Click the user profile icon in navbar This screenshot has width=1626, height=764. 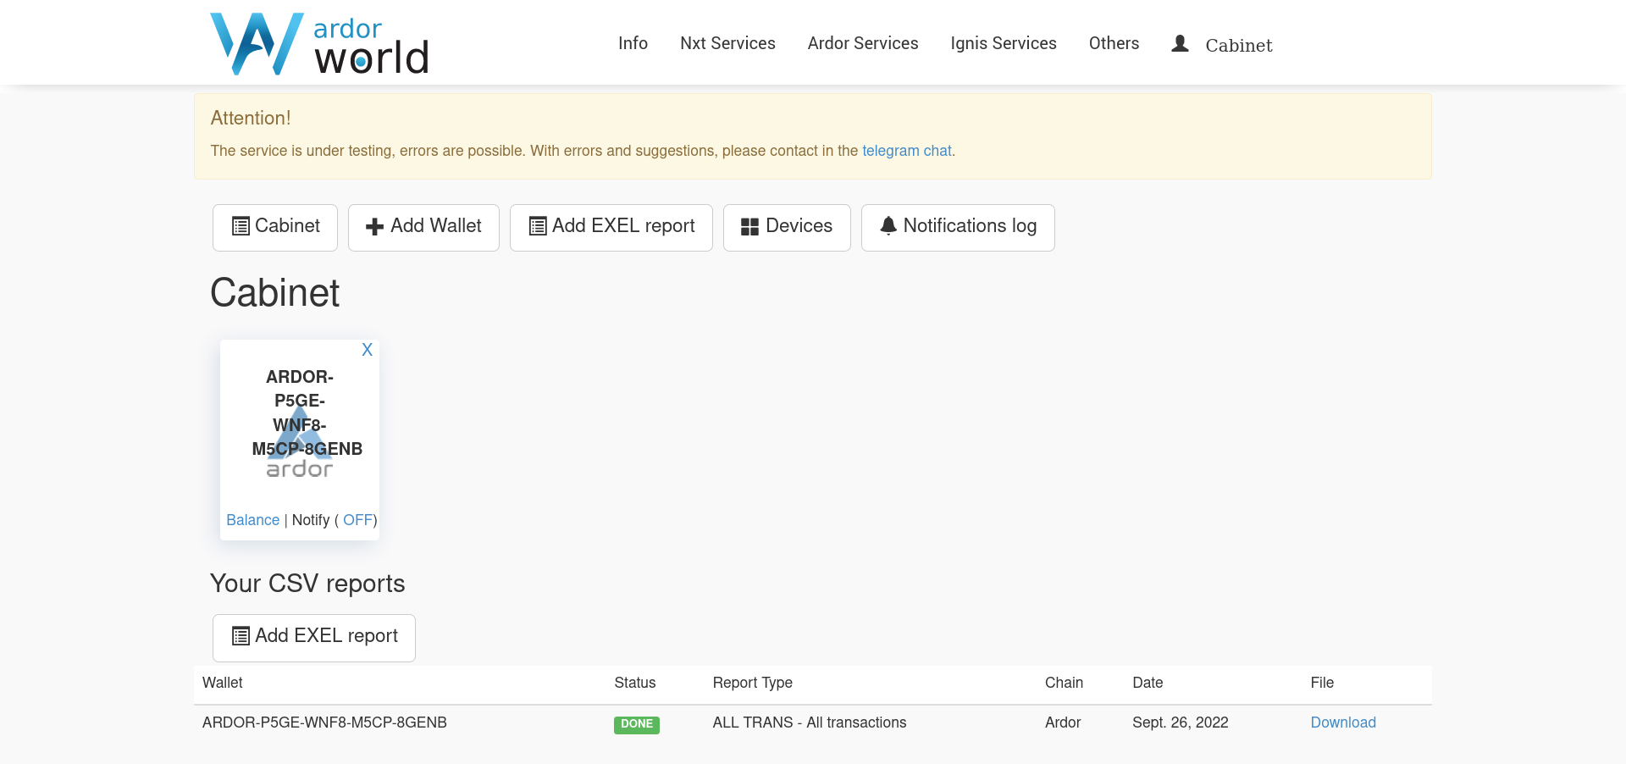[1180, 43]
